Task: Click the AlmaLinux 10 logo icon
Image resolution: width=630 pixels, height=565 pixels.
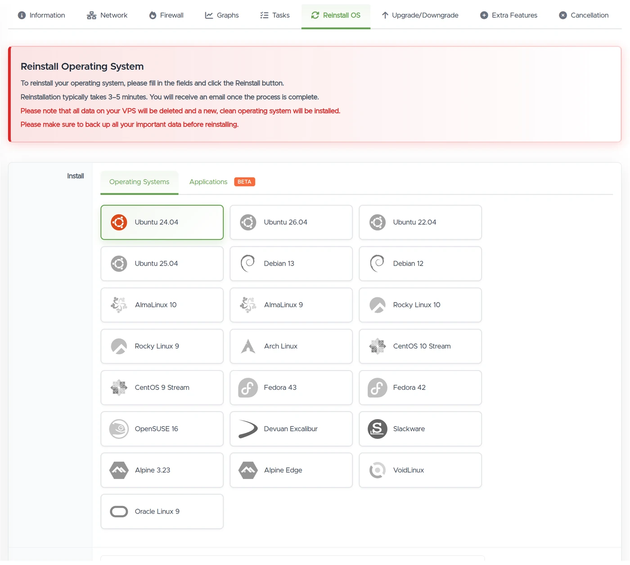Action: coord(119,305)
